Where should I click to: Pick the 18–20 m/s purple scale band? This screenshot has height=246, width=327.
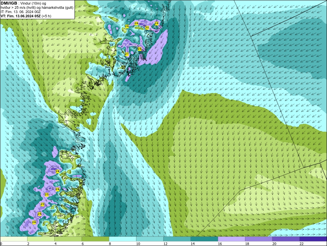259,239
